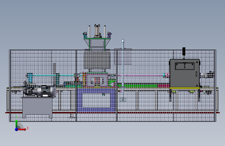Click the blue origin ball of the triad
The width and height of the screenshot is (225, 146).
tap(17, 129)
